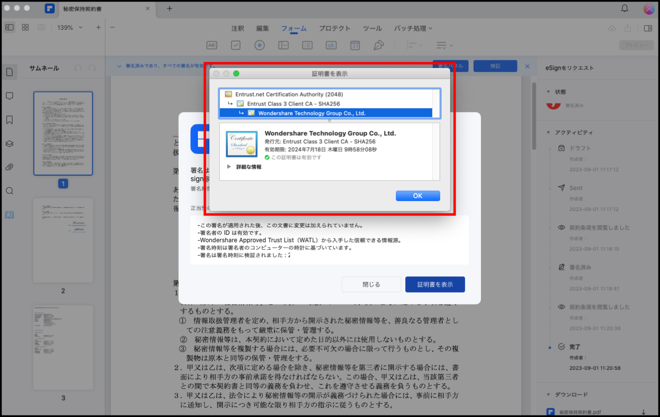Open the layers panel icon
The height and width of the screenshot is (417, 660).
click(9, 143)
